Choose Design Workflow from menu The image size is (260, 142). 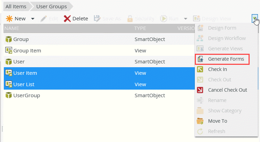(227, 38)
